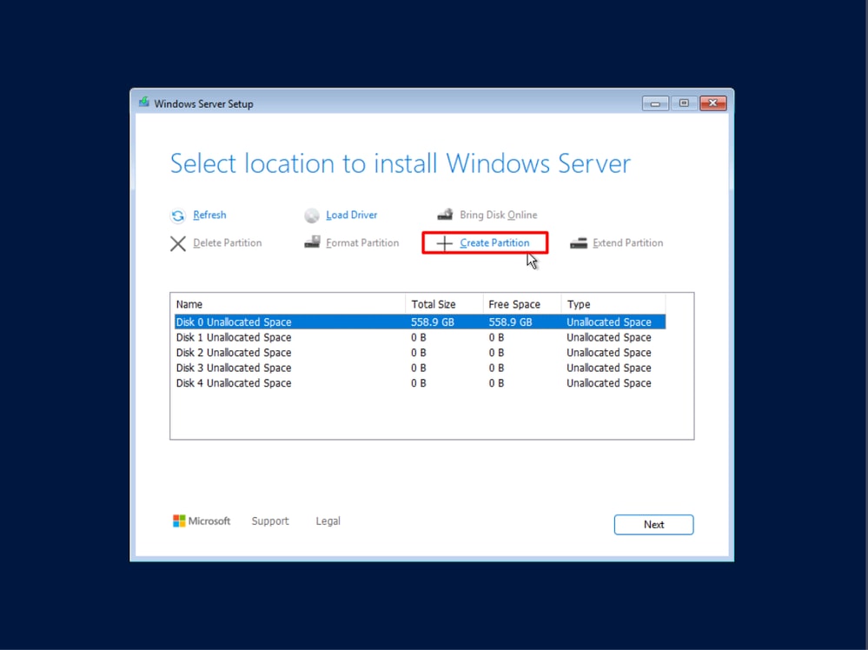Click the Refresh link text
The image size is (868, 650).
pos(209,215)
